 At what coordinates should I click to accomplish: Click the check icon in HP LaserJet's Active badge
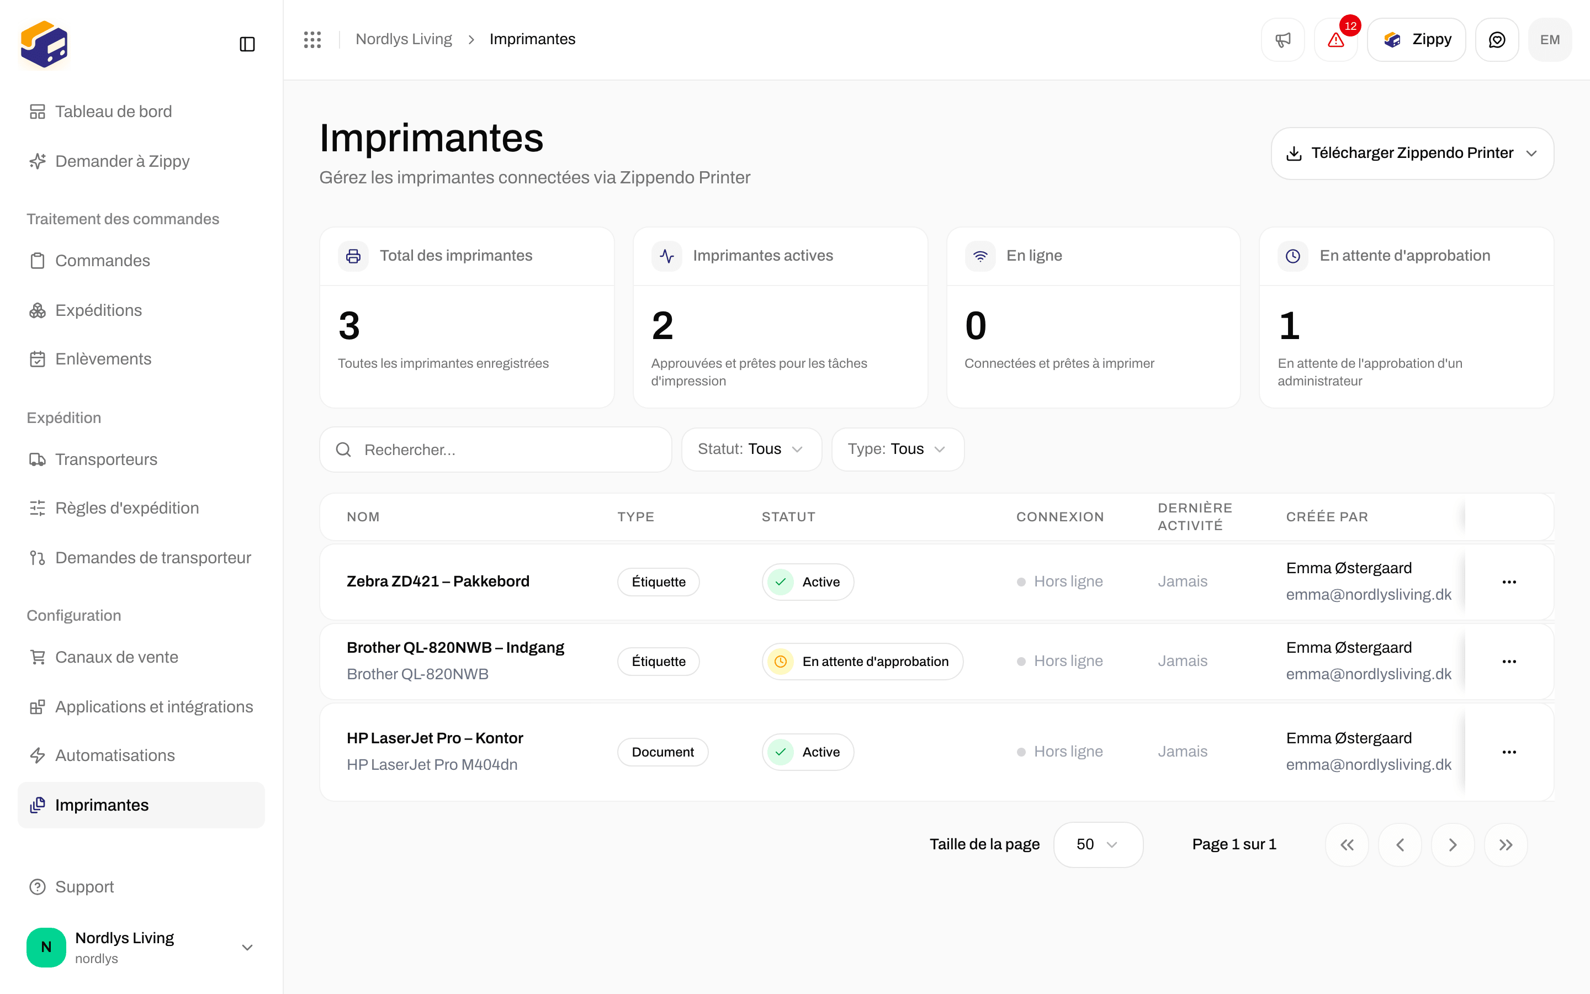point(781,752)
